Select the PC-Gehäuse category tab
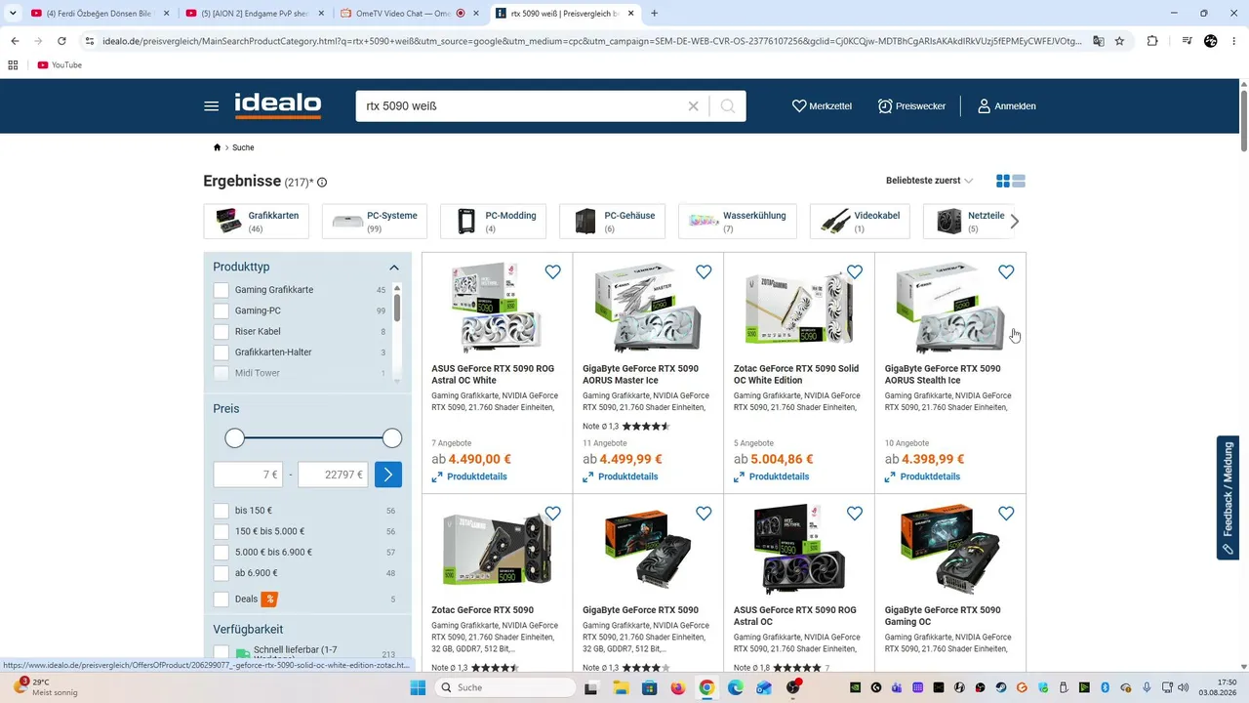1249x703 pixels. [613, 222]
